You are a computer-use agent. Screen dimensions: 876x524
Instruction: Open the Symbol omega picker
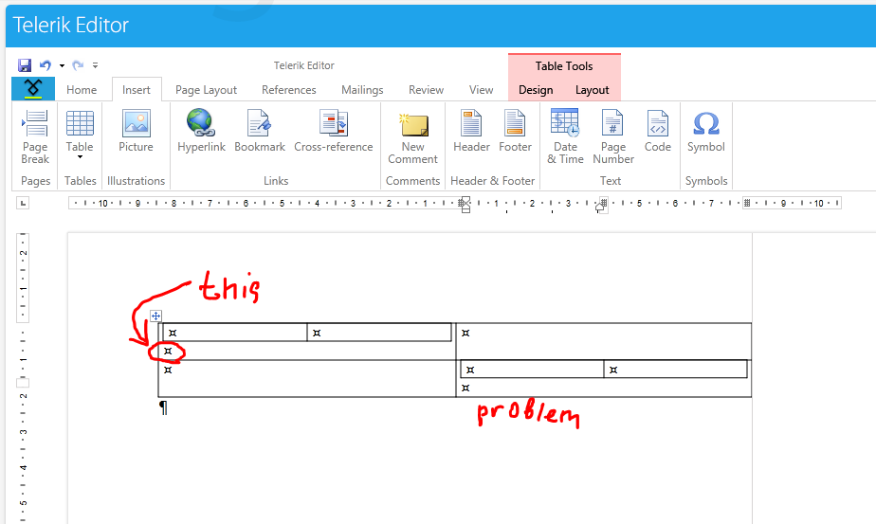(x=706, y=132)
